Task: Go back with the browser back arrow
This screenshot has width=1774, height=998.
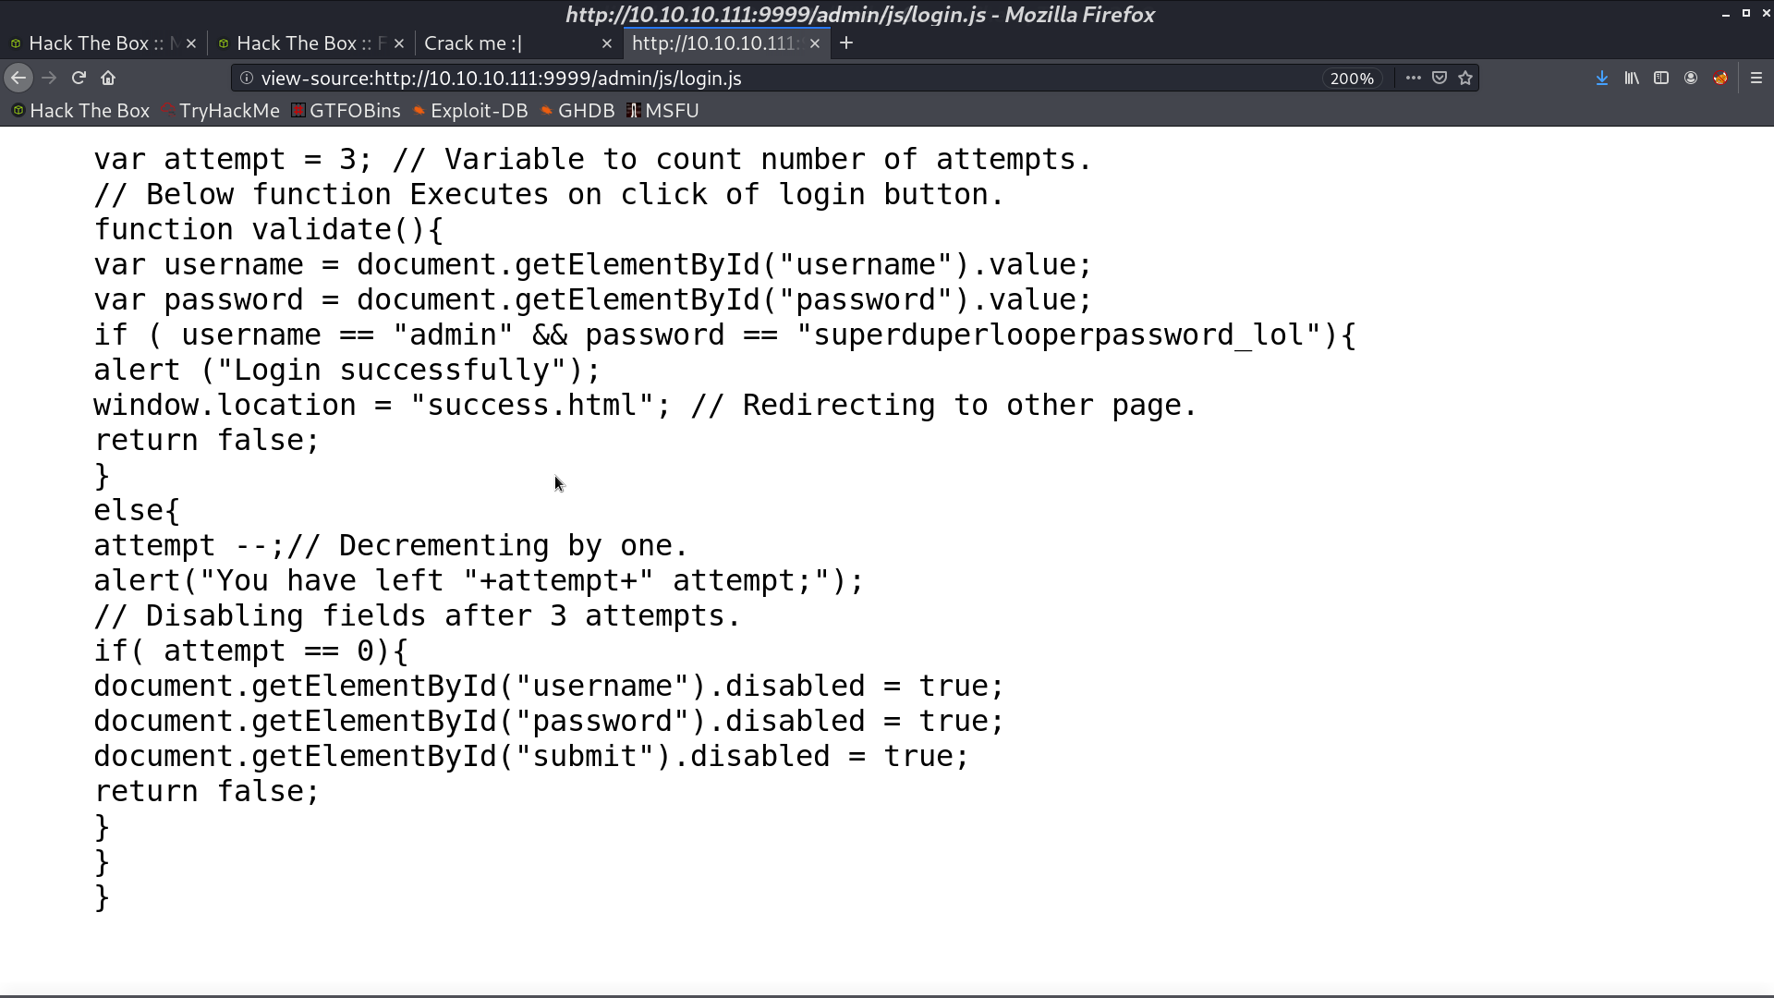Action: coord(18,79)
